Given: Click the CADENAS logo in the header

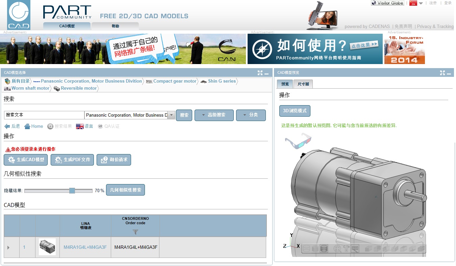Looking at the screenshot, I should pos(19,15).
